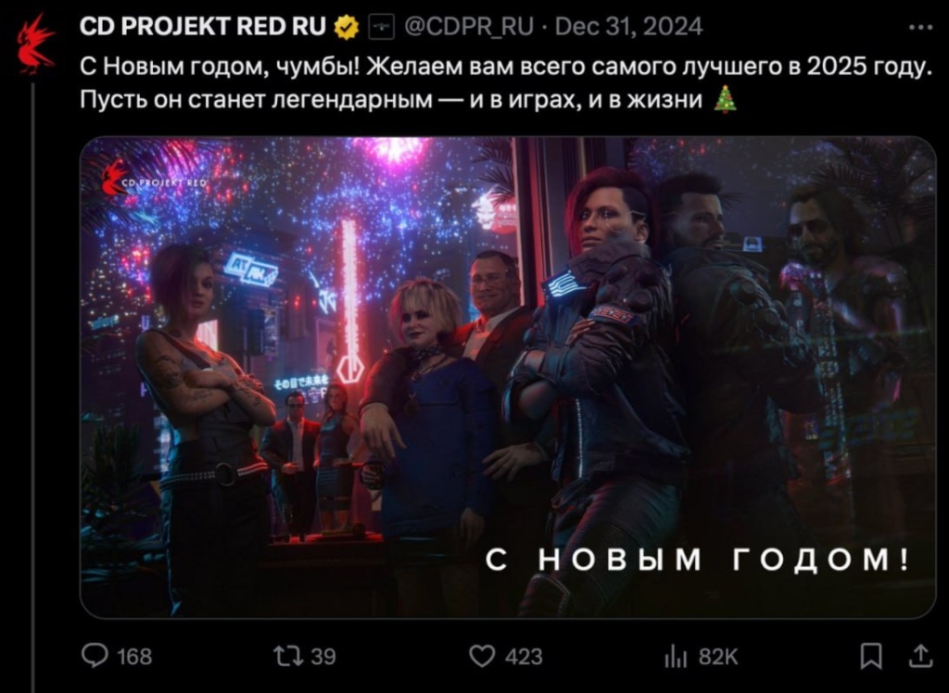Viewport: 949px width, 693px height.
Task: Click the 39 reposts count
Action: tap(323, 657)
